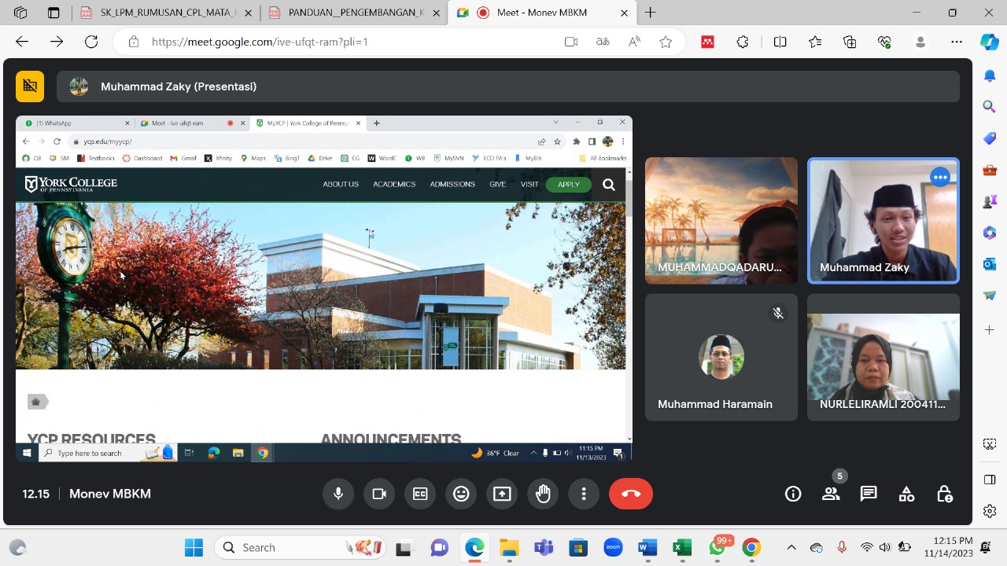Screen dimensions: 1007x566
Task: Show the participants people panel
Action: coord(831,494)
